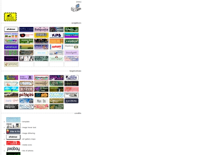Visit the orange Chuoline button

point(56,41)
